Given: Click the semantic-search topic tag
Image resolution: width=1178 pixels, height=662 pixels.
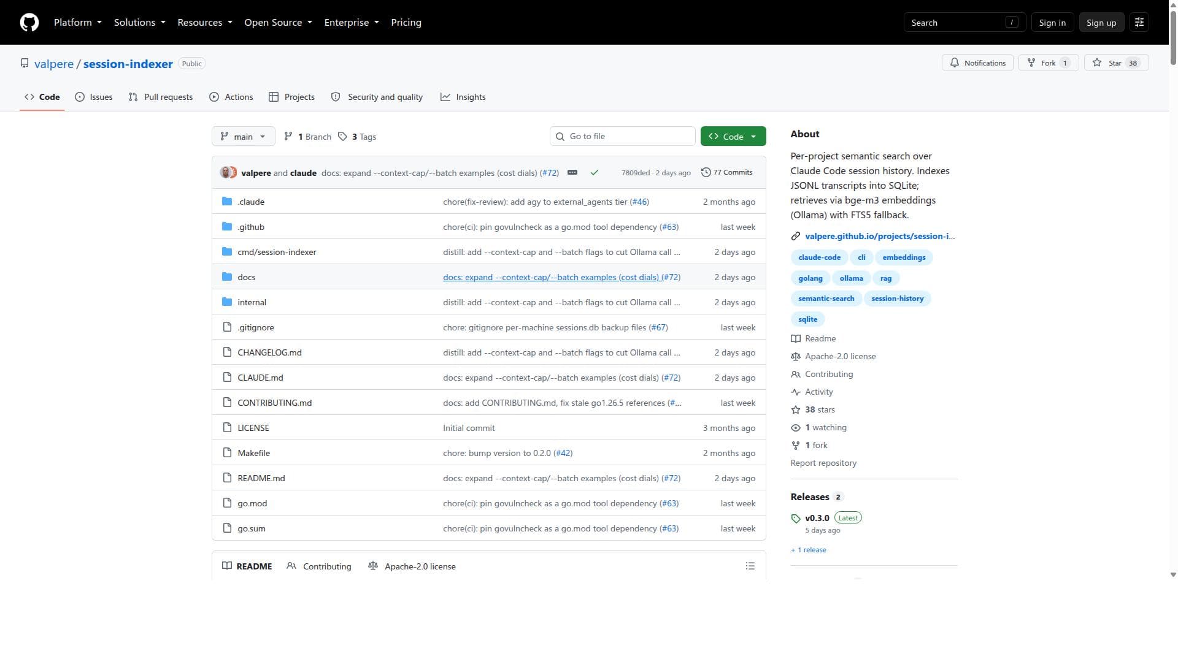Looking at the screenshot, I should [826, 299].
